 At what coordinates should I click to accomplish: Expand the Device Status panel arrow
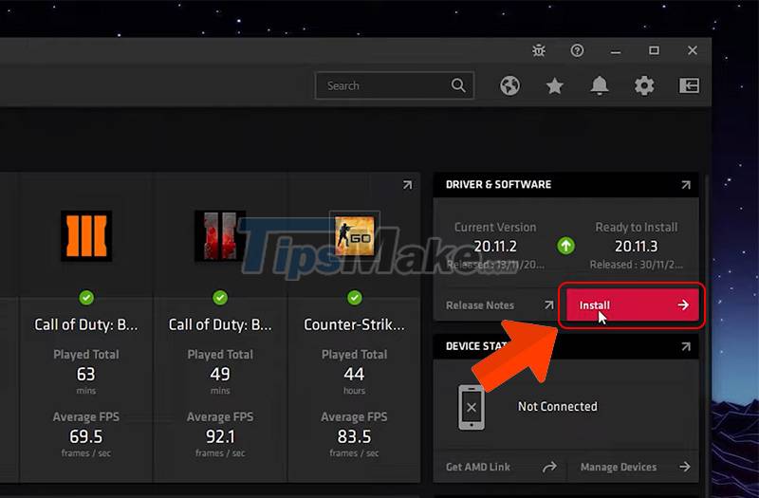click(686, 346)
